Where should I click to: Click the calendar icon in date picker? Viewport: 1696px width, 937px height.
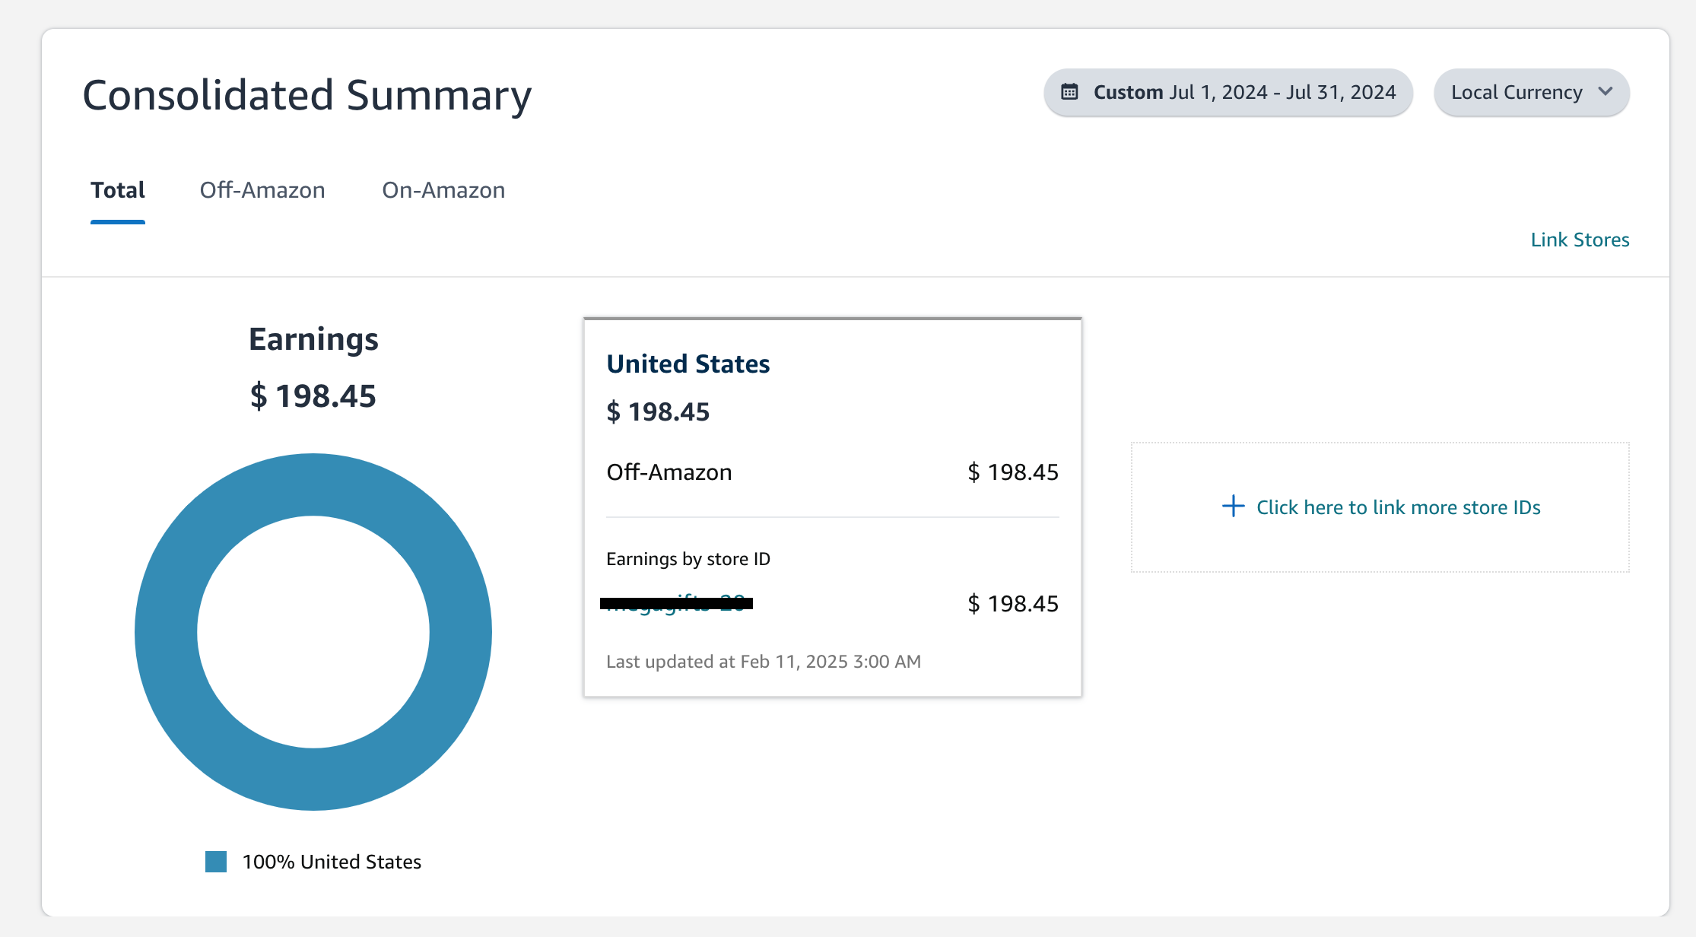pos(1069,92)
